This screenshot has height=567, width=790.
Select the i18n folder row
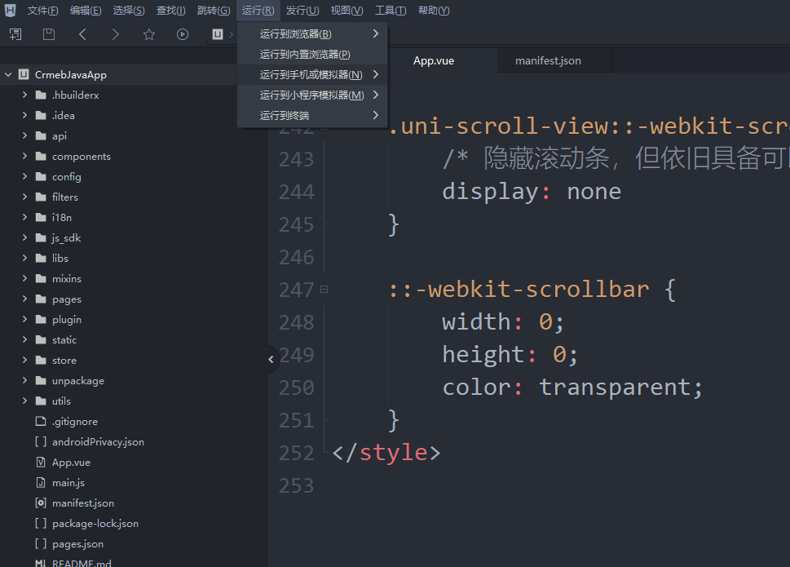[x=134, y=217]
